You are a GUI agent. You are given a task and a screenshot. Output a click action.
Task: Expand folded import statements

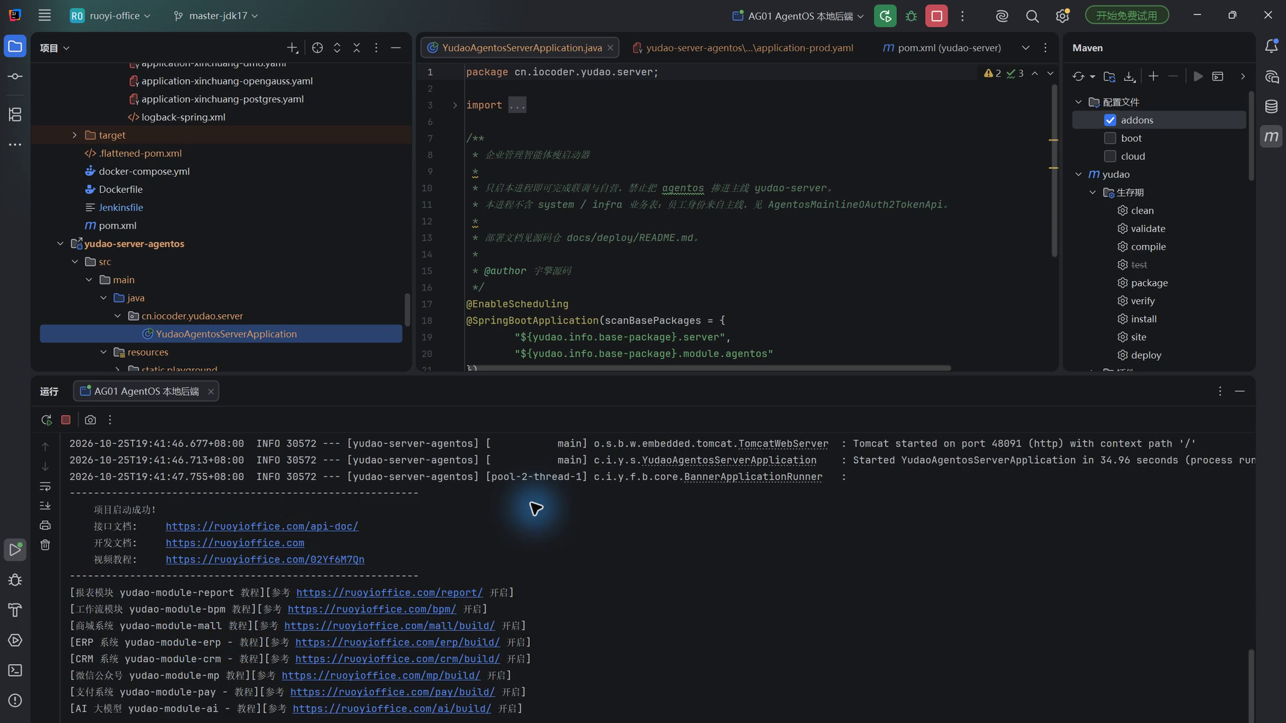pos(455,105)
